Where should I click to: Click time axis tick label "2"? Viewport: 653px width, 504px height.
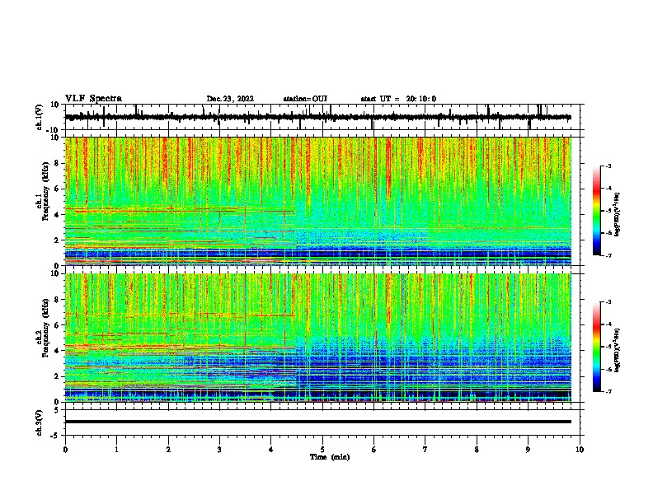pos(168,450)
